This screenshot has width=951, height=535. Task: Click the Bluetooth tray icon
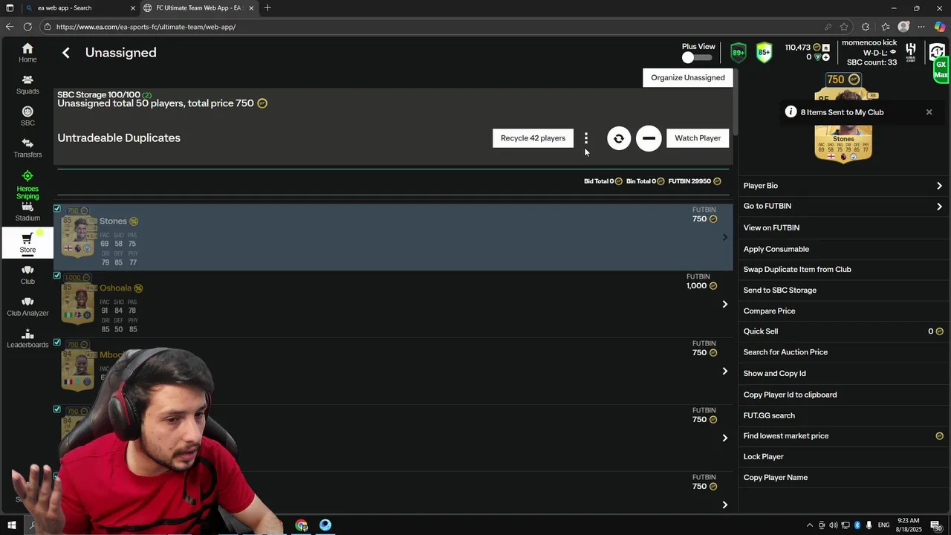[x=857, y=525]
